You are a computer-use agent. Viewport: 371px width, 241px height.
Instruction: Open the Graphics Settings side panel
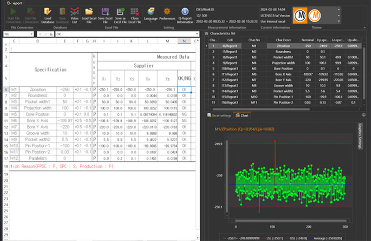pyautogui.click(x=360, y=136)
